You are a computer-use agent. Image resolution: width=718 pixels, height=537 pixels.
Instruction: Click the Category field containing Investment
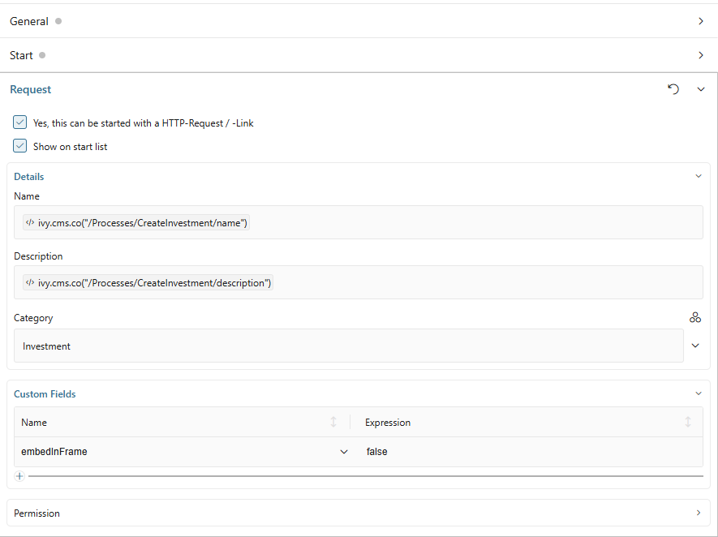(349, 346)
